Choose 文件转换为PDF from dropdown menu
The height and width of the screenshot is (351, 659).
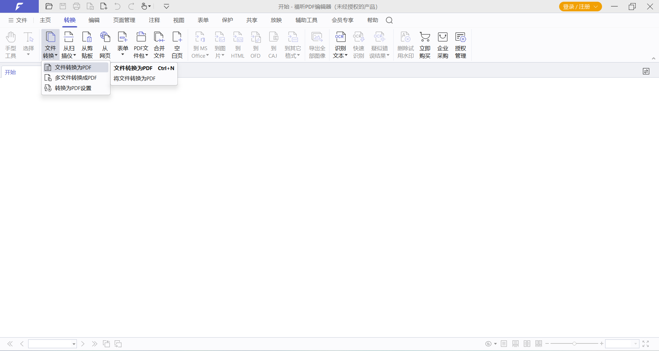pos(76,67)
